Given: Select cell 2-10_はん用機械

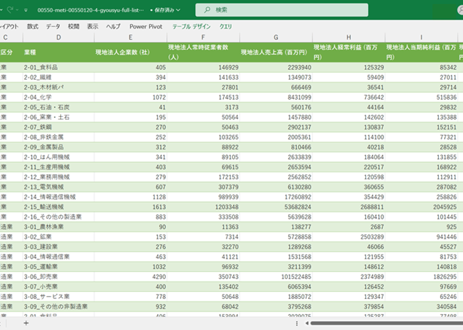Looking at the screenshot, I should coord(59,157).
